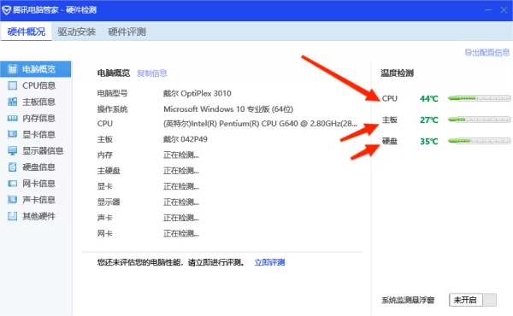The width and height of the screenshot is (513, 316).
Task: Click the 44℃ CPU temperature value
Action: 429,98
